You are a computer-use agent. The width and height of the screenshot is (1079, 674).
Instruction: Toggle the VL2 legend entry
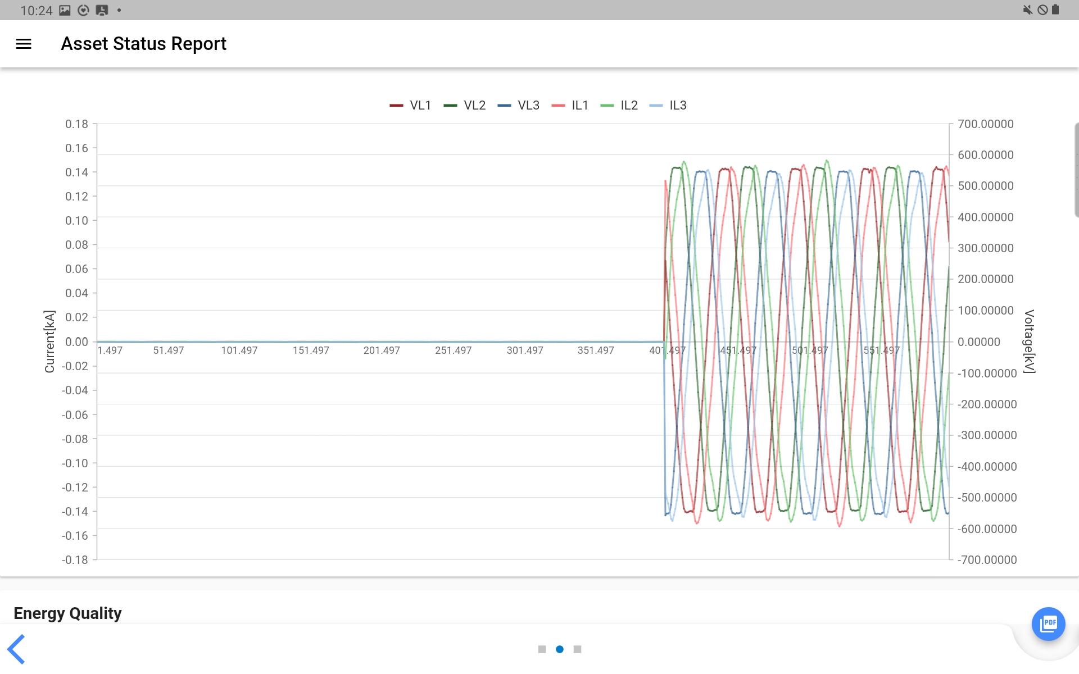tap(466, 105)
